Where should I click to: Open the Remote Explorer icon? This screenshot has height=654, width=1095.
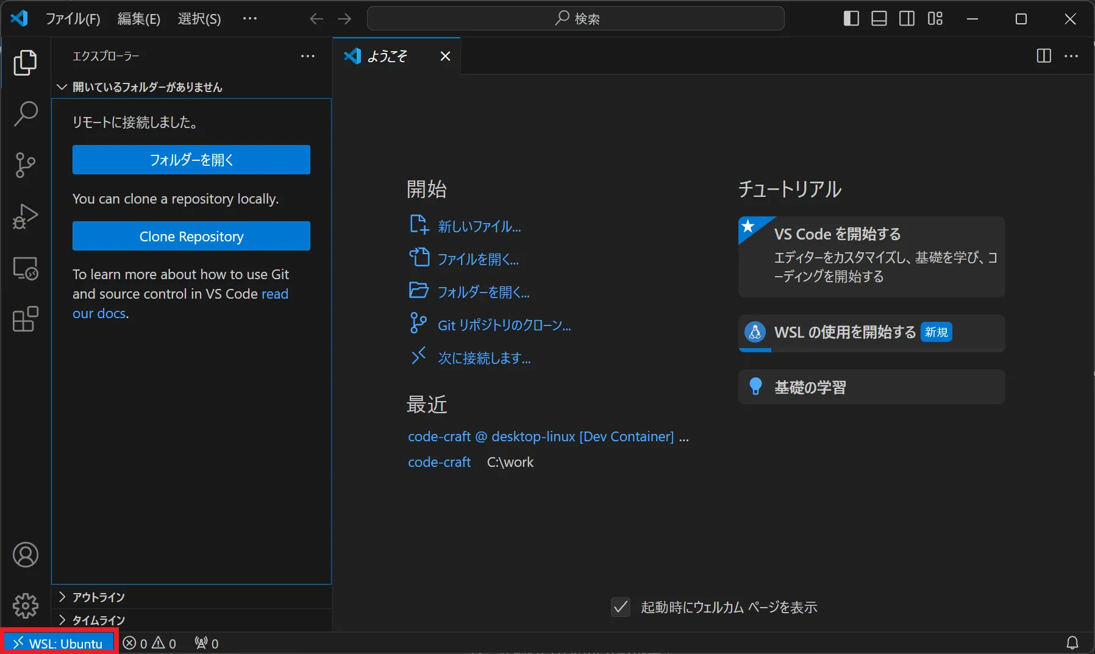coord(25,268)
